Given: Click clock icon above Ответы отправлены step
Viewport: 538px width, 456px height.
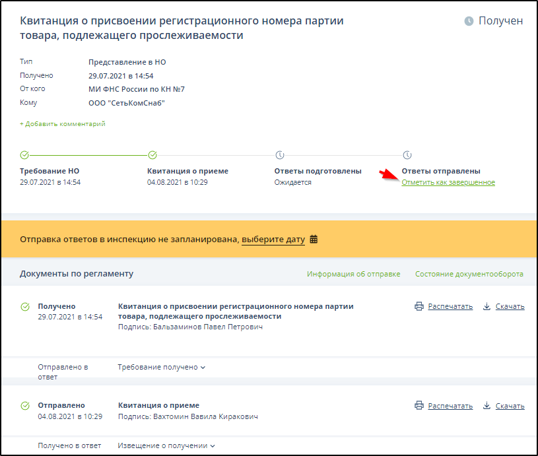Looking at the screenshot, I should [407, 155].
